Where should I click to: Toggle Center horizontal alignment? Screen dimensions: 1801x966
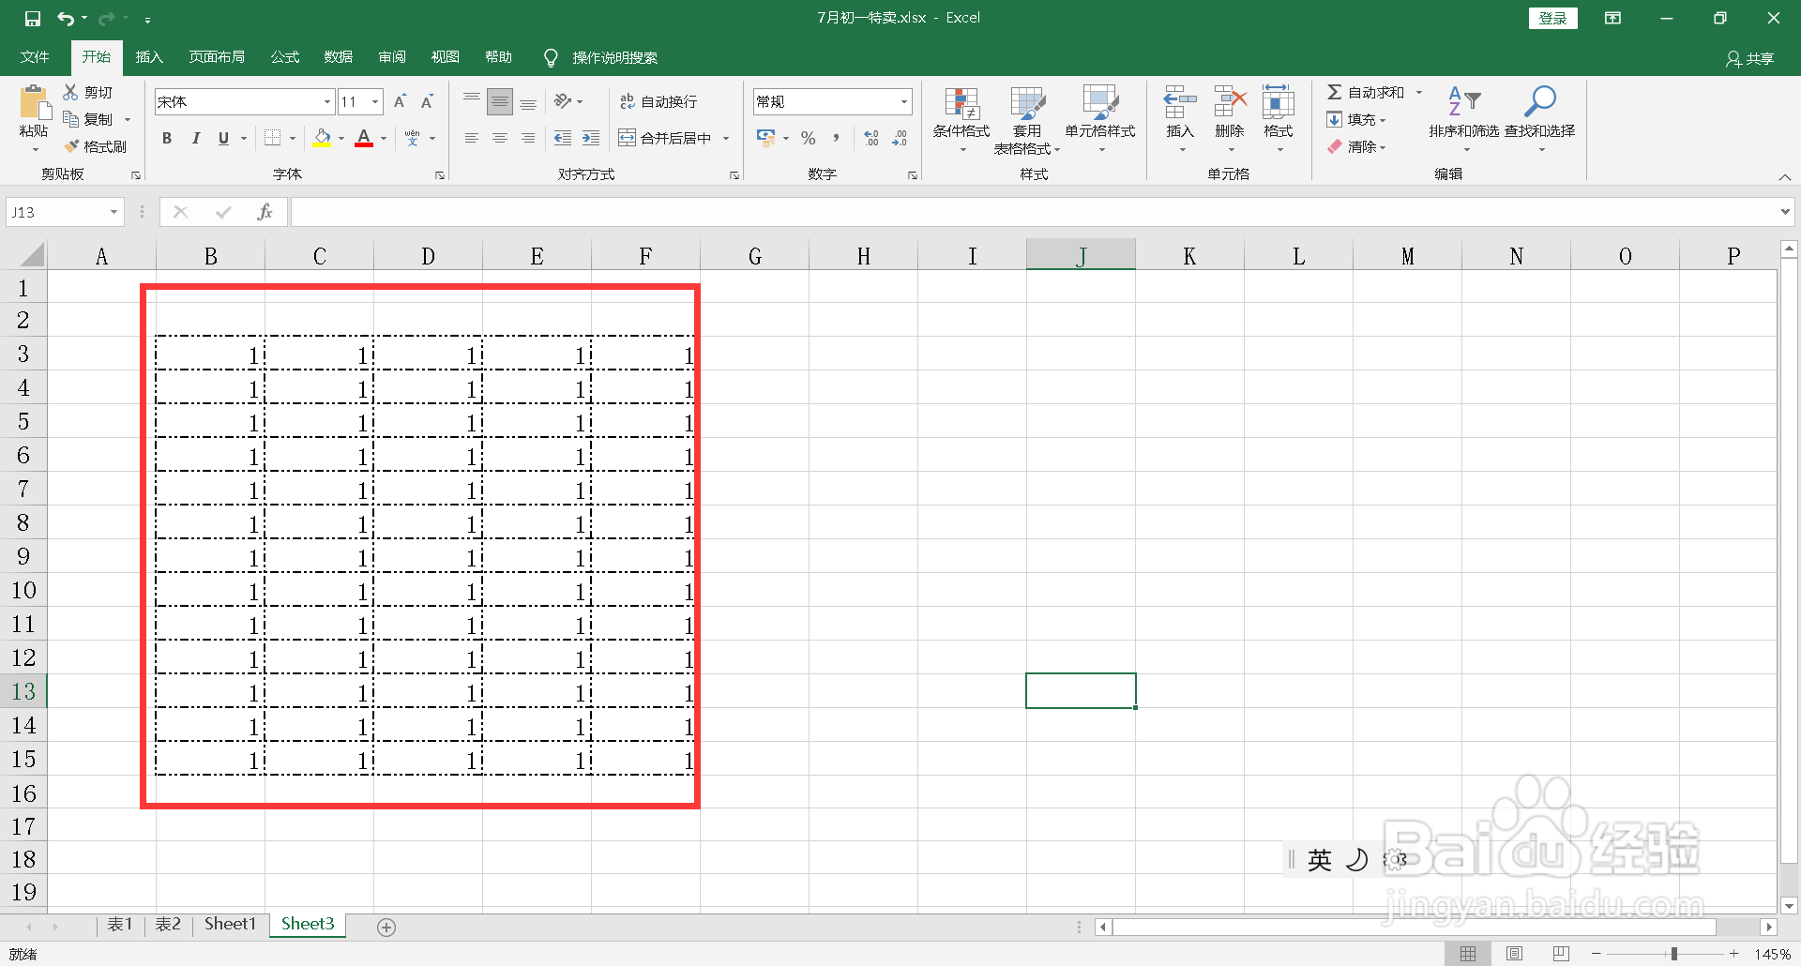[500, 138]
